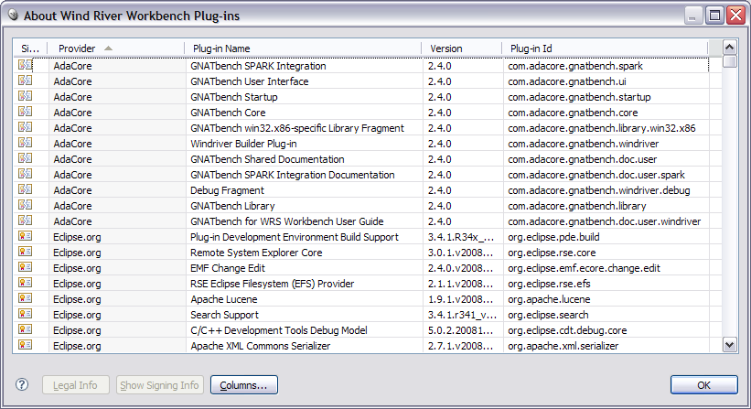Click certificate icon for EMF Change Edit row

[26, 267]
